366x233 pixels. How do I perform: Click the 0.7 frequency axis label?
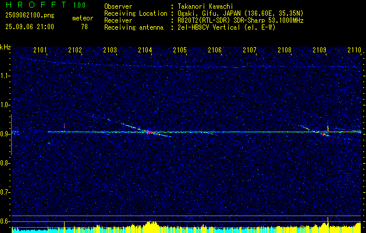[x=5, y=192]
